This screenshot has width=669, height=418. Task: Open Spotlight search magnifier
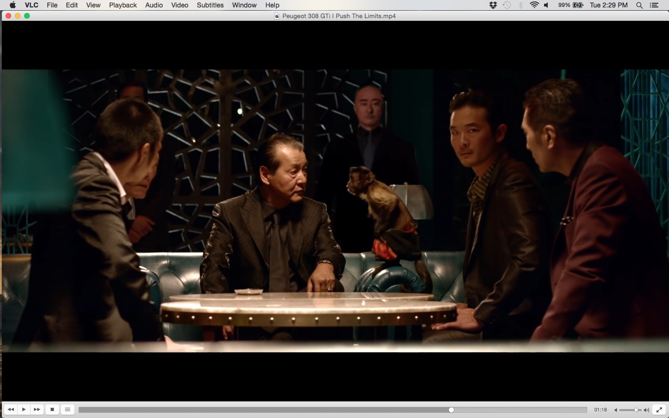tap(640, 5)
